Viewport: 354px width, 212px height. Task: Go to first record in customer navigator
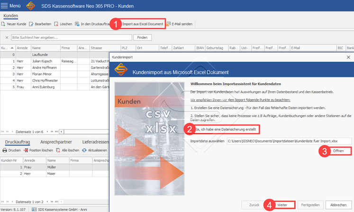pyautogui.click(x=2, y=132)
